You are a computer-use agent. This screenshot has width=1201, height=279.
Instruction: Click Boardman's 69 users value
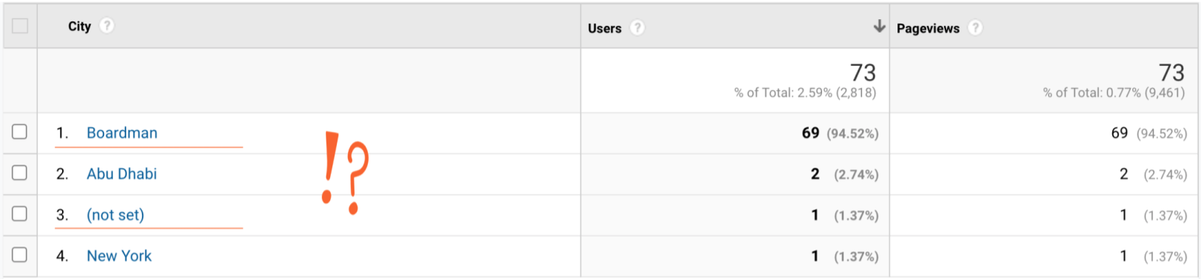click(x=810, y=133)
